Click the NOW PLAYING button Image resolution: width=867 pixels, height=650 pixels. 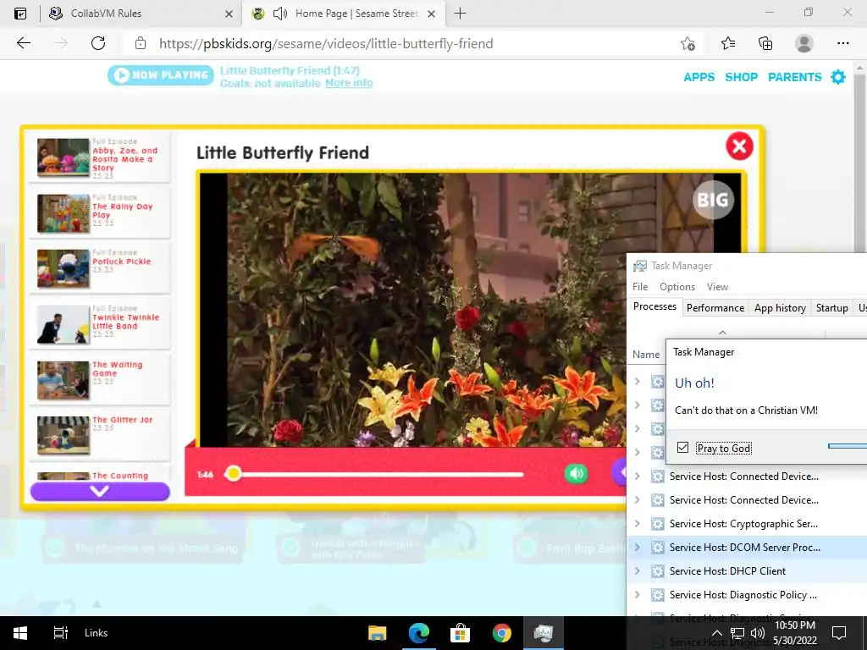coord(160,75)
